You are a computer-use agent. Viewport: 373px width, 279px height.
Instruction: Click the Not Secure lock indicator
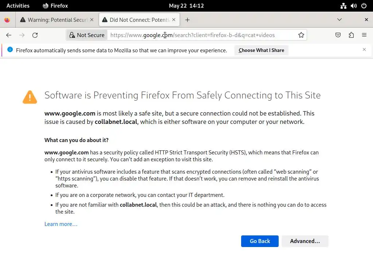tap(87, 35)
